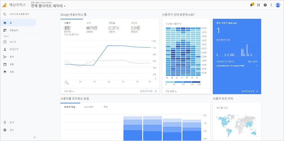Image resolution: width=284 pixels, height=141 pixels.
Task: Click the 맞춤설정 customization icon
Action: click(5, 30)
